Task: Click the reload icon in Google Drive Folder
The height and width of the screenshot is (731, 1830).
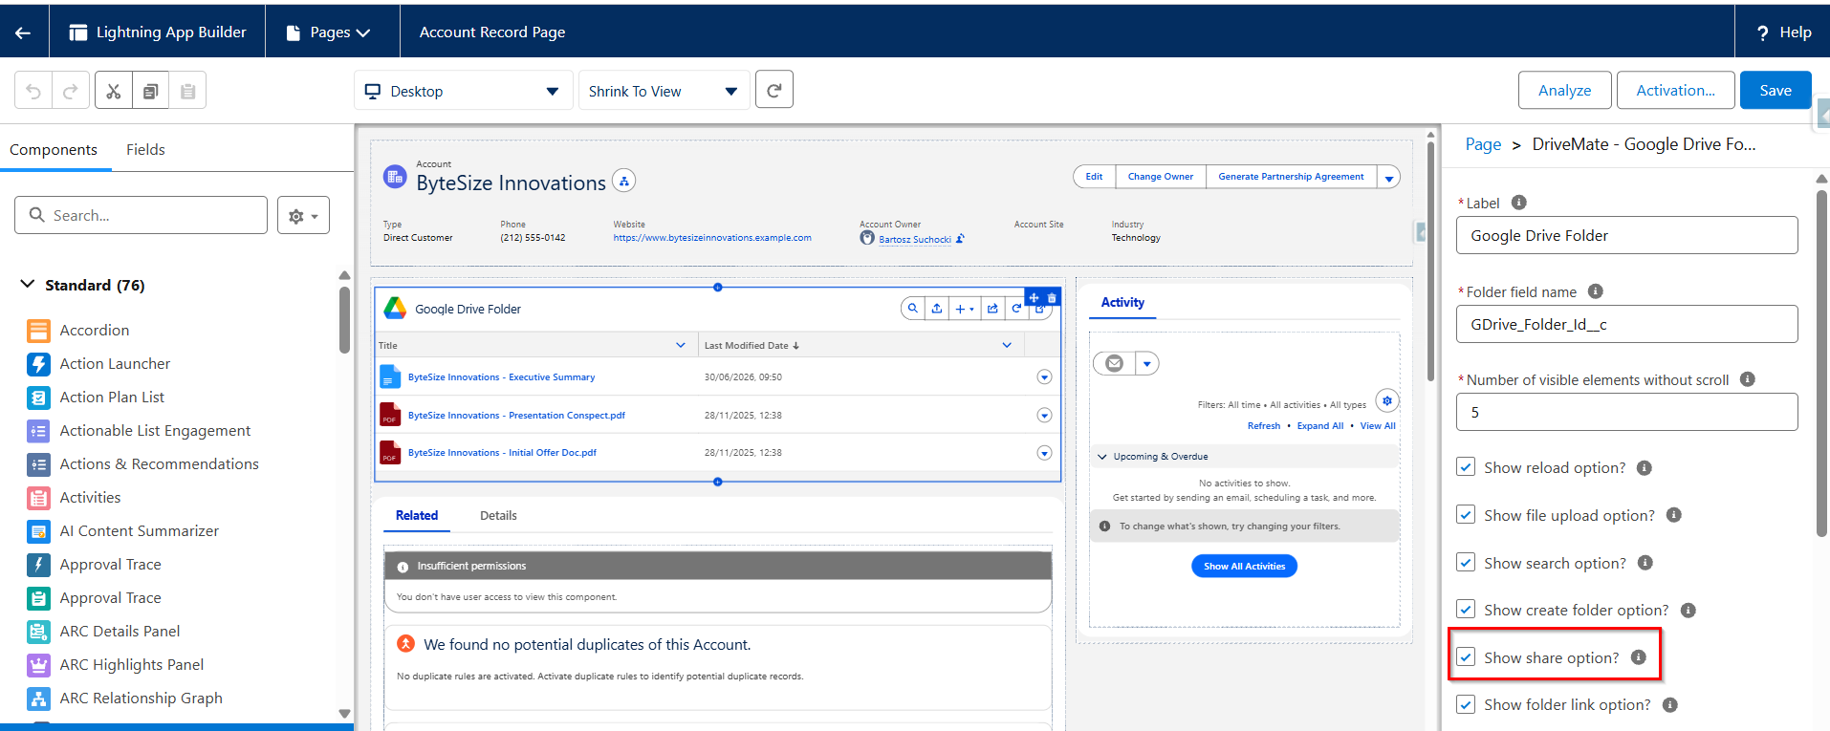Action: click(x=1016, y=309)
